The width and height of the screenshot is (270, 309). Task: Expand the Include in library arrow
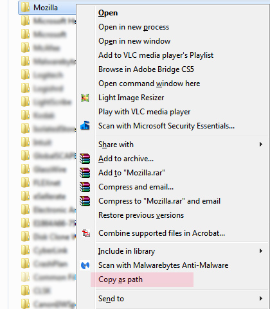coord(261,251)
